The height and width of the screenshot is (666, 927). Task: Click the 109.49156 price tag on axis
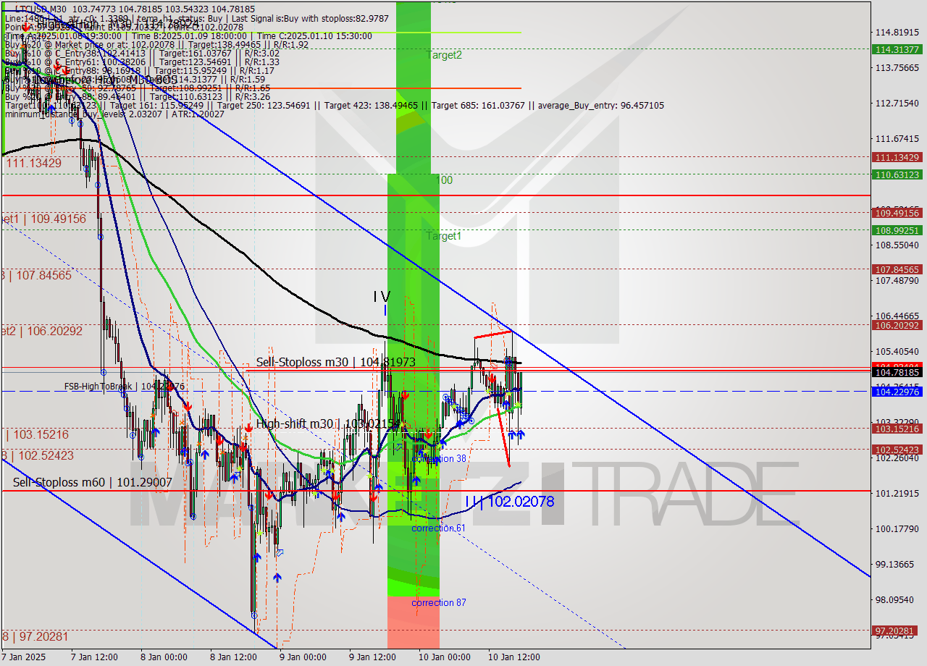[897, 213]
